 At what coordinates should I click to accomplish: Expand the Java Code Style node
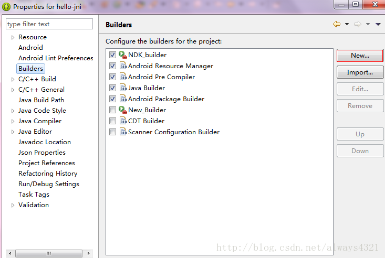[13, 111]
